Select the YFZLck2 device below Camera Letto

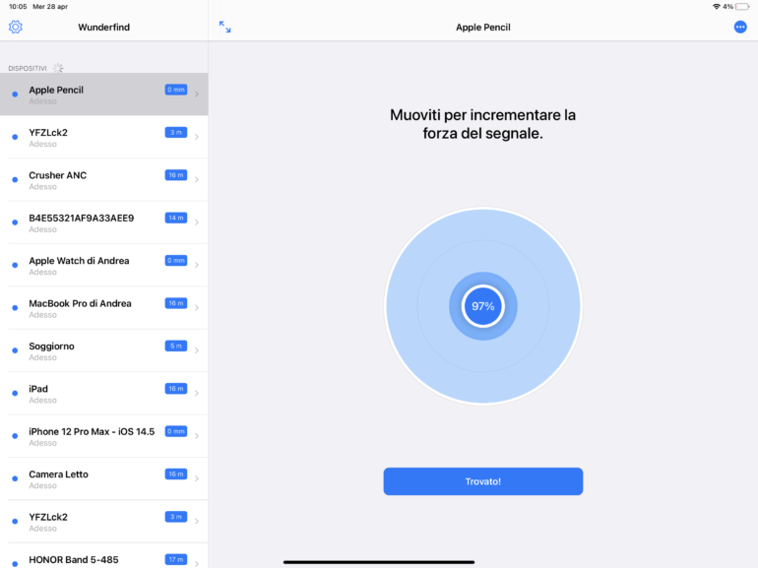104,521
